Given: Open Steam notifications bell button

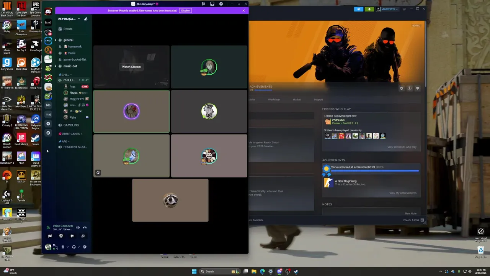Looking at the screenshot, I should [369, 9].
